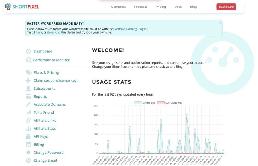The height and width of the screenshot is (166, 258).
Task: Click the API Keys padlock icon
Action: point(28,137)
